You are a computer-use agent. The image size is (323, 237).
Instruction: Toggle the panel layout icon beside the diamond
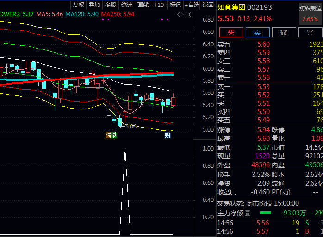point(188,15)
